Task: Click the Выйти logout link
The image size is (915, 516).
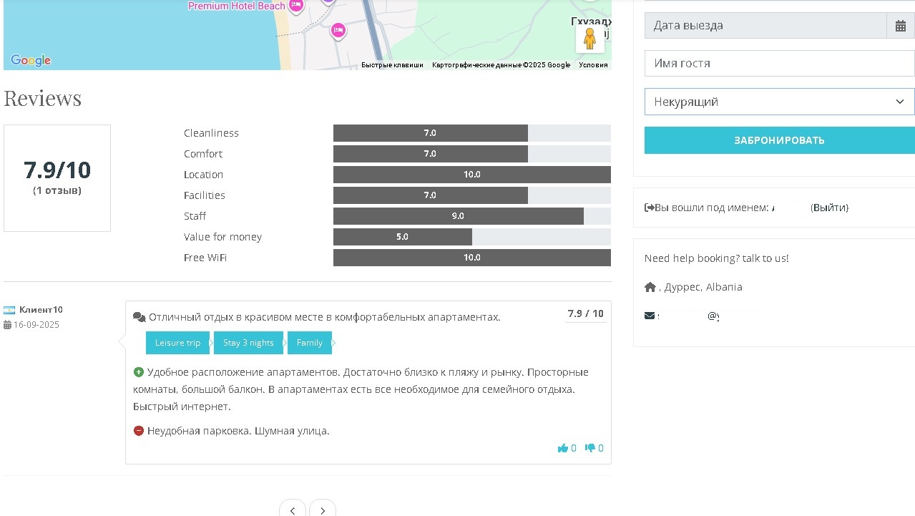Action: (x=830, y=208)
